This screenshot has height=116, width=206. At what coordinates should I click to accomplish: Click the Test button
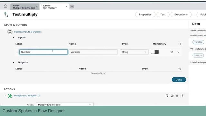click(163, 15)
